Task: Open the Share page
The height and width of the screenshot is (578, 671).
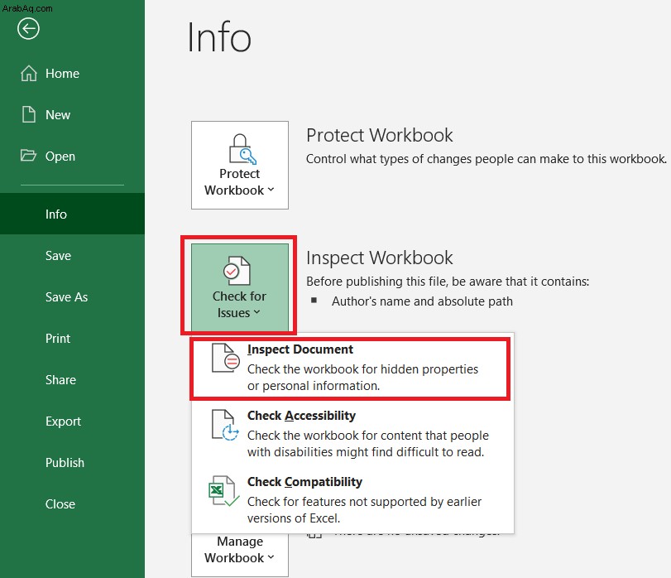Action: 72,380
